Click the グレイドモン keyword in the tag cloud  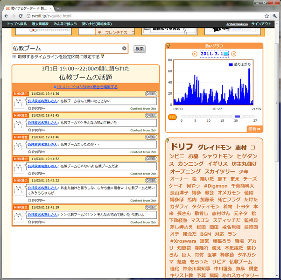215,147
